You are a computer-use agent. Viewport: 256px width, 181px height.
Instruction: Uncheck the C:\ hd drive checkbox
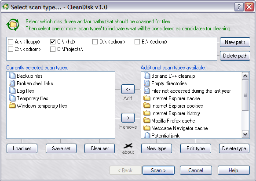point(53,42)
